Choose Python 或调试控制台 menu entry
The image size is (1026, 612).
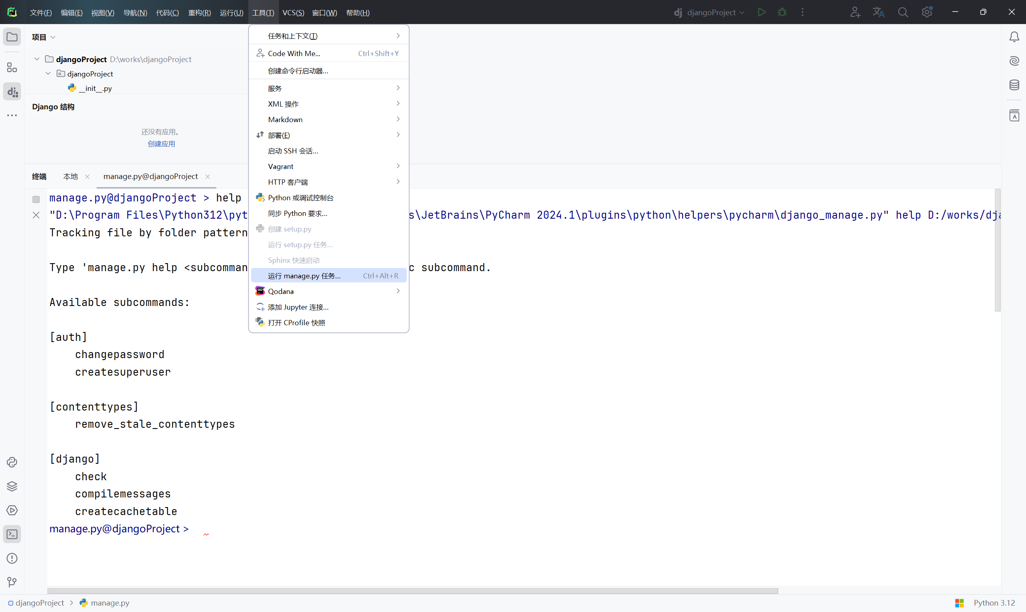[x=328, y=198]
